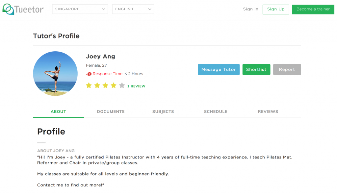Click the Message Tutor button

(x=219, y=70)
